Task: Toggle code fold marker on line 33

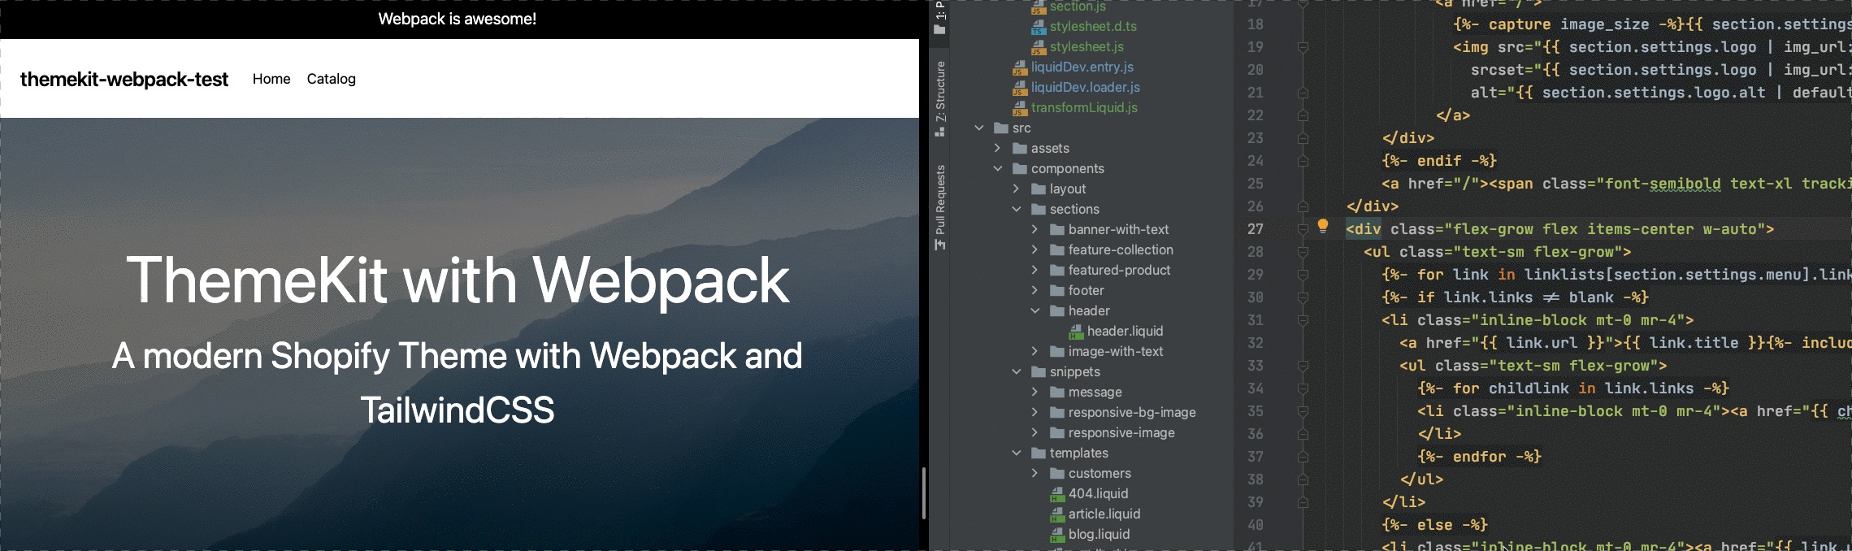Action: tap(1303, 366)
